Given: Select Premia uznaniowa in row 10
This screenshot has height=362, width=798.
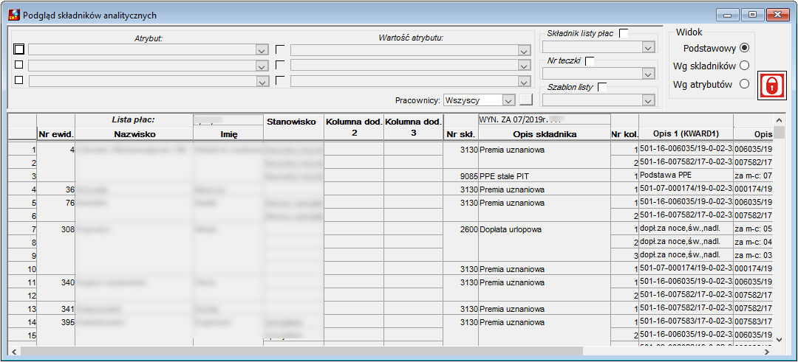Looking at the screenshot, I should (544, 268).
